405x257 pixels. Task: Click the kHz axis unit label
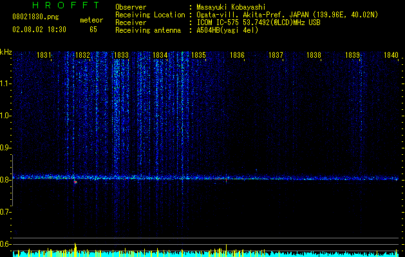tap(6, 52)
